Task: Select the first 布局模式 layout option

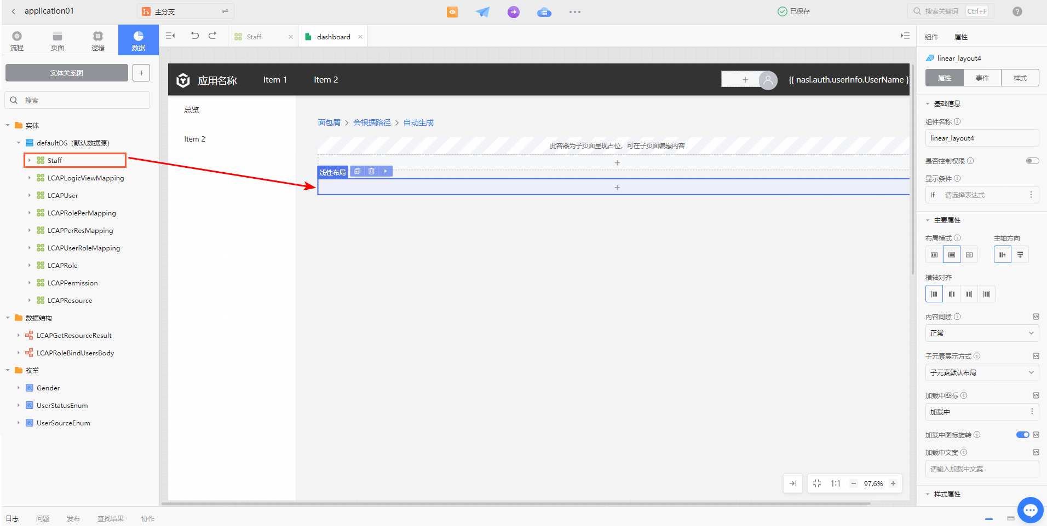Action: click(x=934, y=255)
